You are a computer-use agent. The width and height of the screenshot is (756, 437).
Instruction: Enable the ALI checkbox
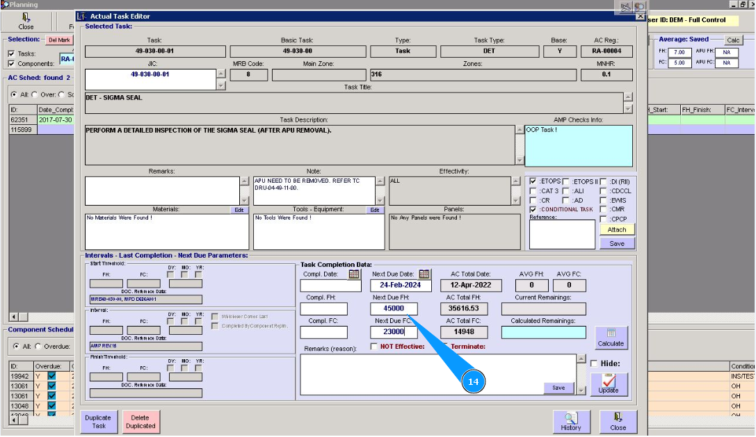[x=566, y=191]
